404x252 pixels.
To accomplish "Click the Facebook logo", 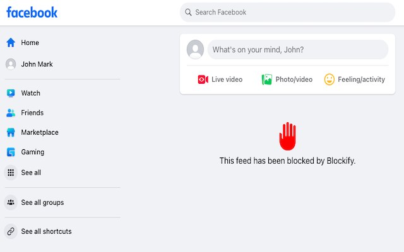I will click(x=32, y=13).
